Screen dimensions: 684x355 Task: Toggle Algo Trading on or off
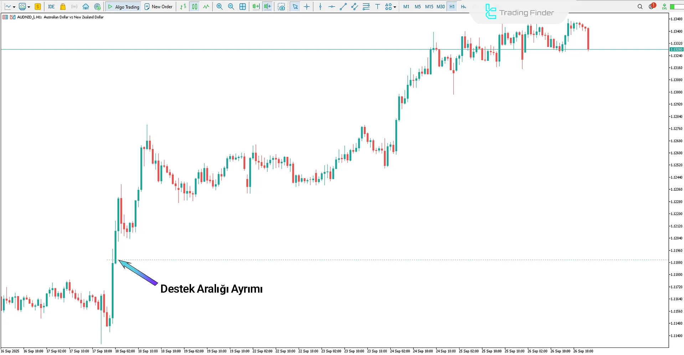tap(124, 7)
